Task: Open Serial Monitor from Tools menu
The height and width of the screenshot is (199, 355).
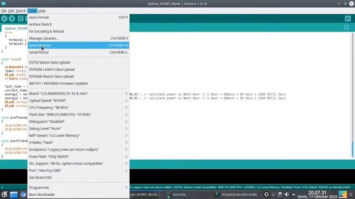Action: coord(78,45)
